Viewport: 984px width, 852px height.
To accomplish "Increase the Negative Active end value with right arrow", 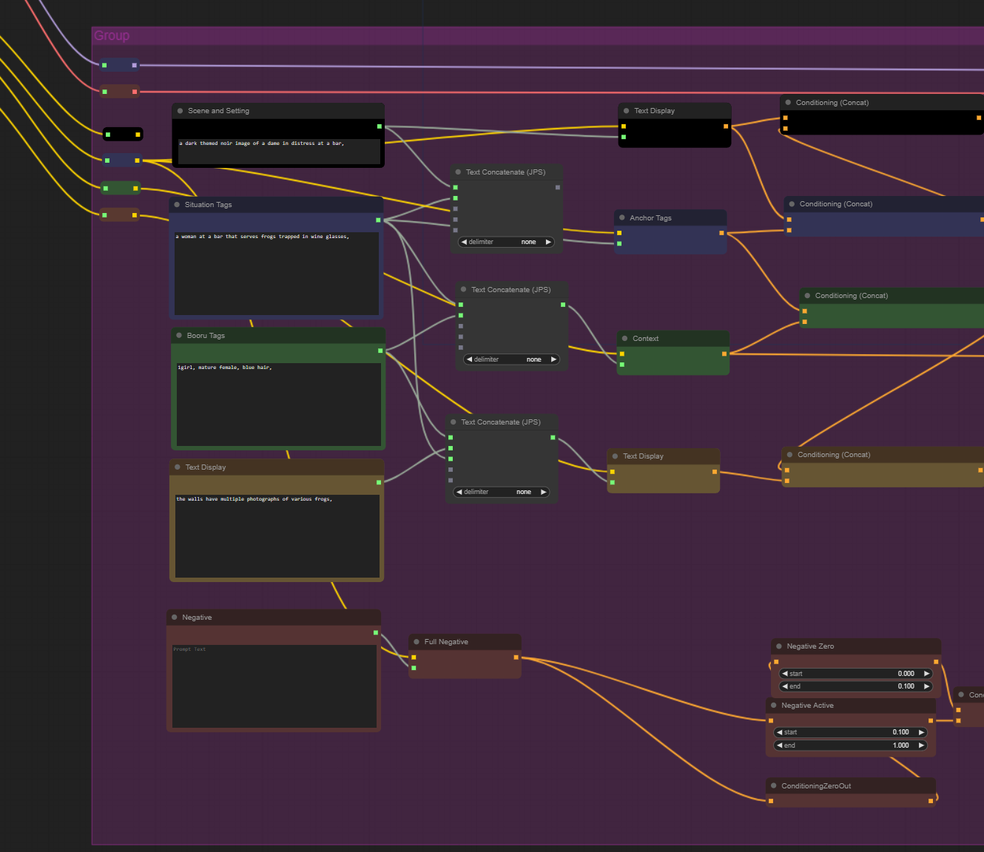I will pyautogui.click(x=921, y=745).
